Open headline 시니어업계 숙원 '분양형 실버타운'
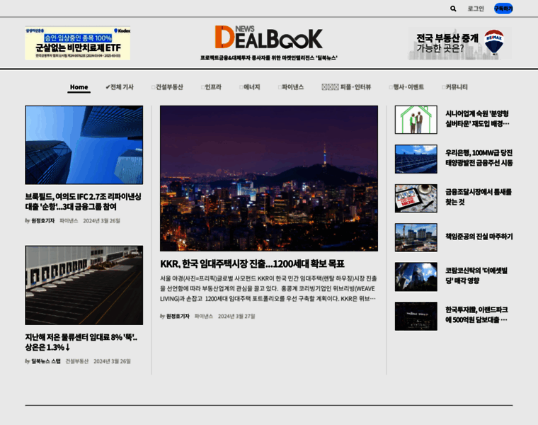This screenshot has width=538, height=425. (477, 118)
